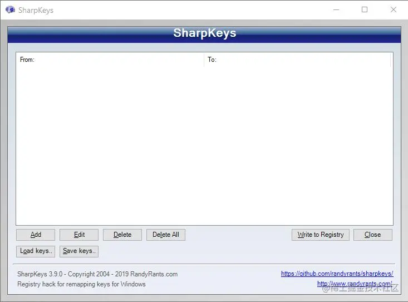Remove all mappings with Delete All

point(166,235)
